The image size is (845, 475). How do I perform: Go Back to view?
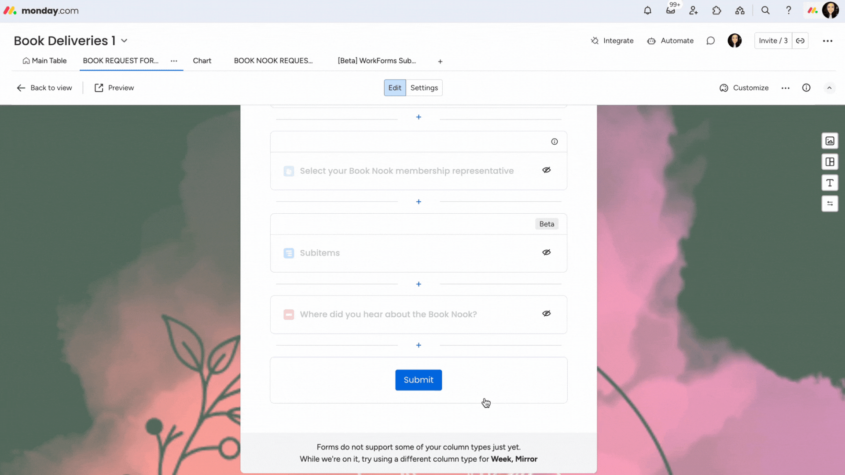tap(44, 88)
